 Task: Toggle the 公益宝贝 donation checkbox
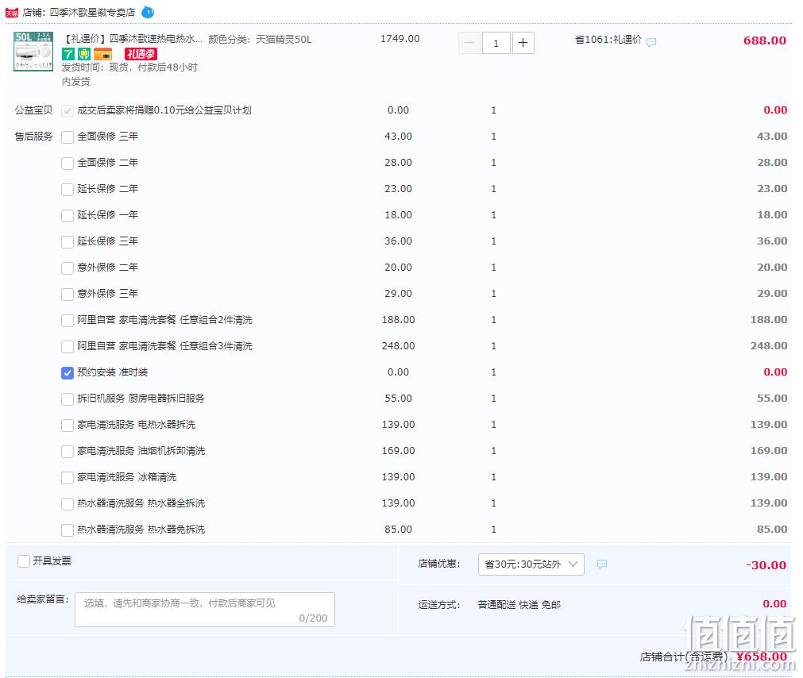tap(67, 111)
